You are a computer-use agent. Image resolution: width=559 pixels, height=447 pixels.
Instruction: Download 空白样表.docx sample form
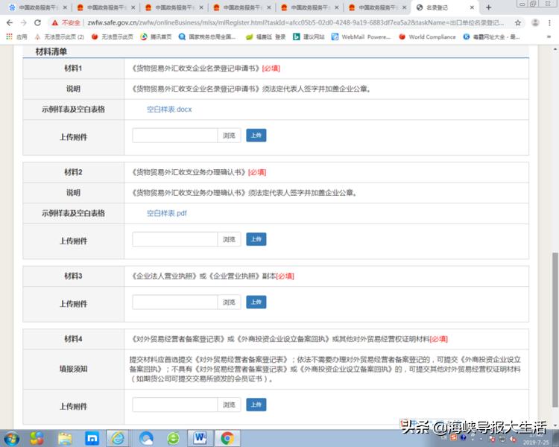click(x=169, y=110)
